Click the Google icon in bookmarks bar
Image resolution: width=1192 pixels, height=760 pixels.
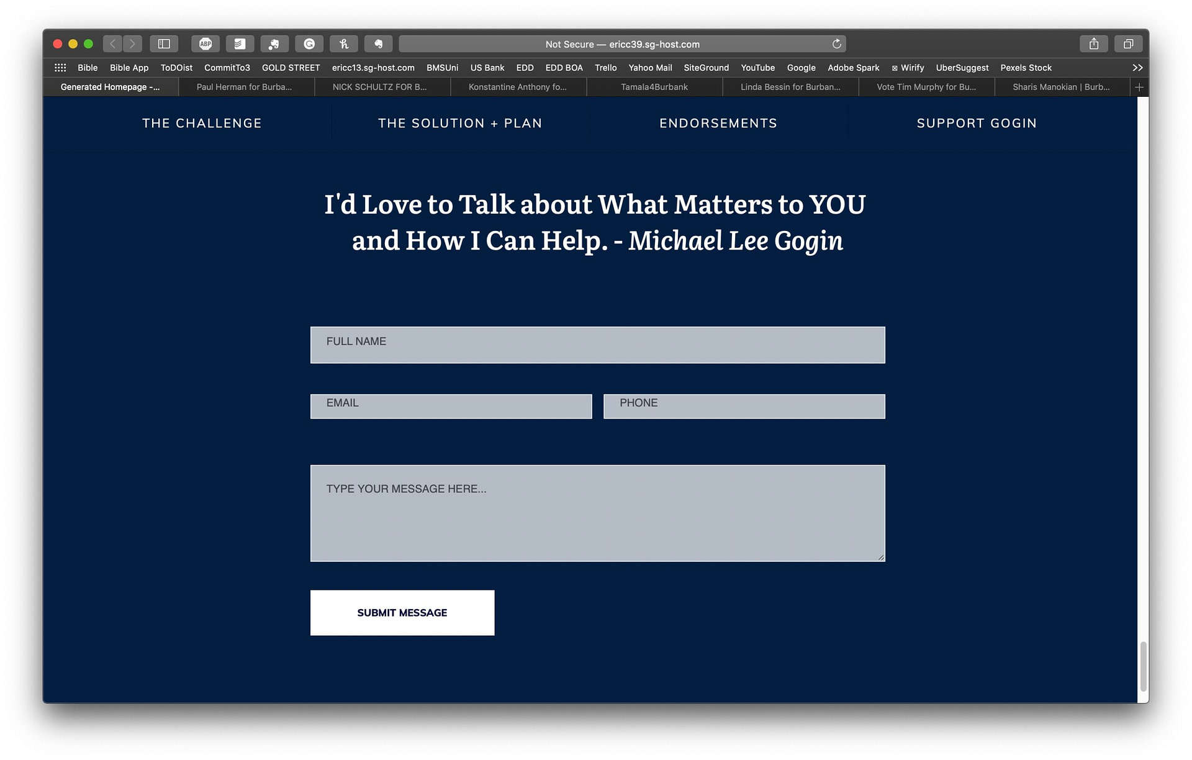coord(800,68)
